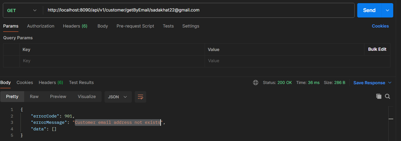
Task: Click Bulk Edit for query params
Action: tap(377, 49)
